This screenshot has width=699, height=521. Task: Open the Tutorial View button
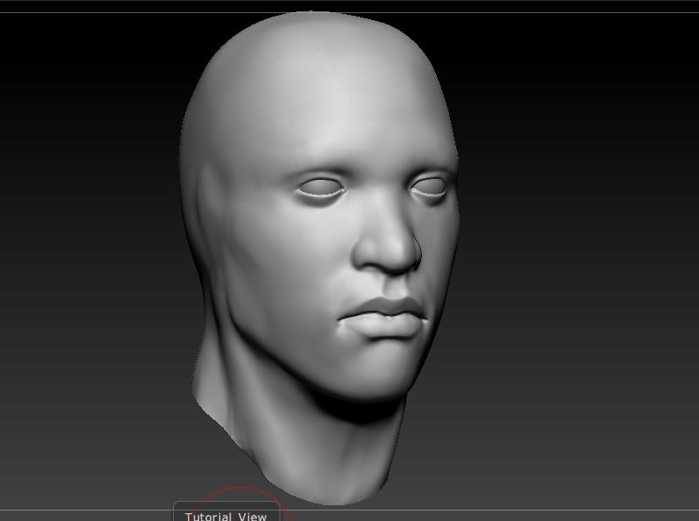click(226, 512)
